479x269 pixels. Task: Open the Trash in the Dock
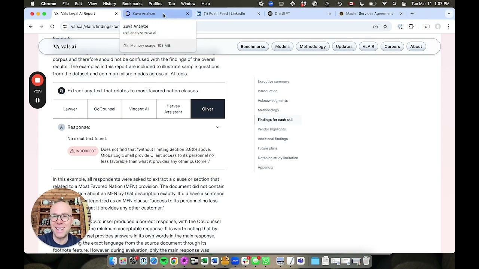click(x=366, y=261)
